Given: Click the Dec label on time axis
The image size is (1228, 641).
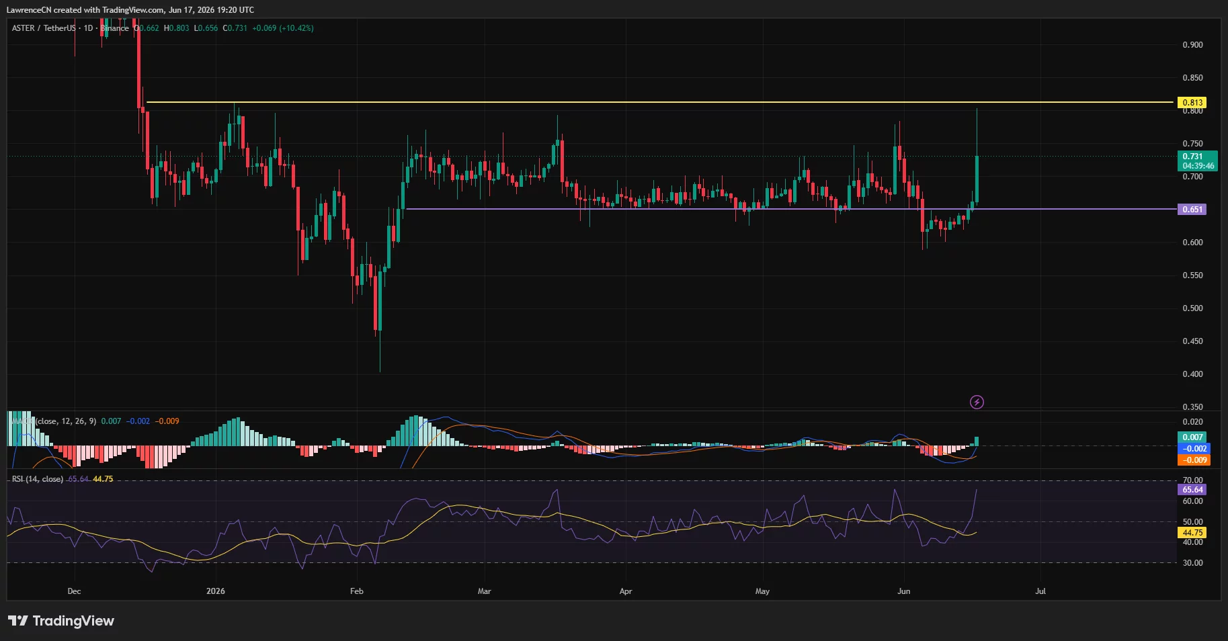Looking at the screenshot, I should click(x=74, y=591).
